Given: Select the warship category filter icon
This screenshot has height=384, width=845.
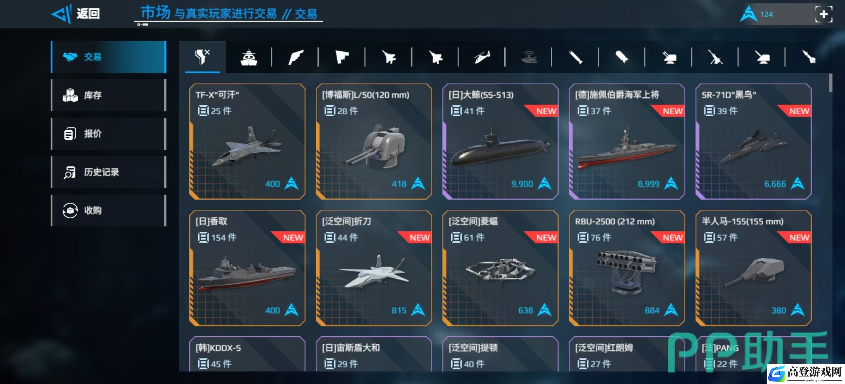Looking at the screenshot, I should [249, 57].
